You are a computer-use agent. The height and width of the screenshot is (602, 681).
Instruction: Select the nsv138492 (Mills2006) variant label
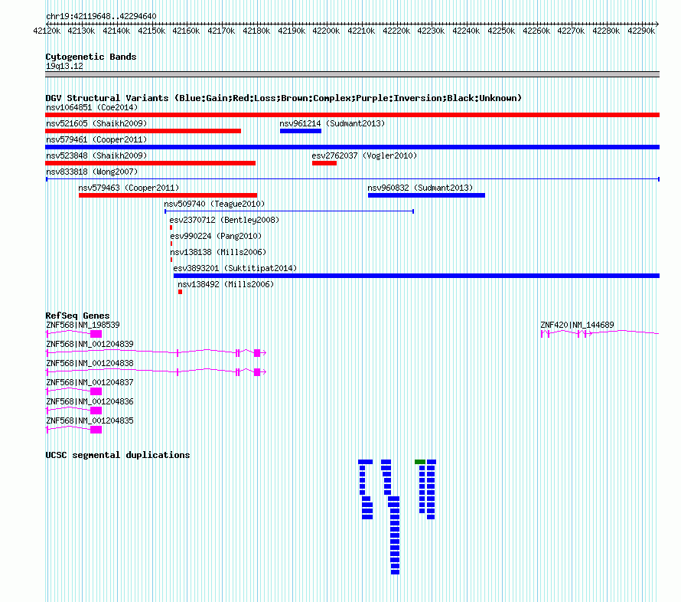click(226, 284)
